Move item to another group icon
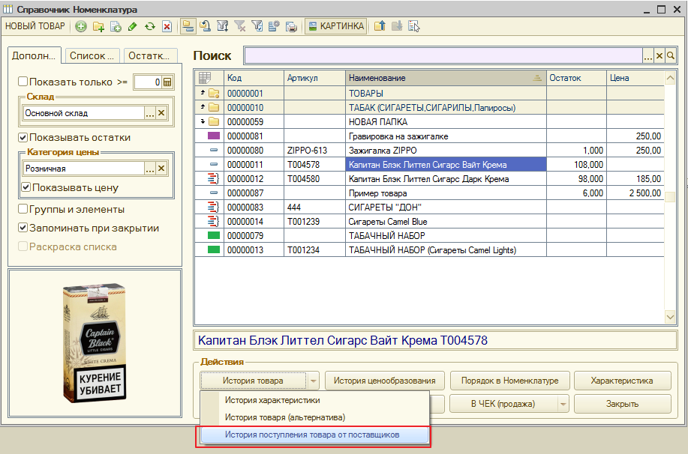This screenshot has width=688, height=454. (x=206, y=27)
